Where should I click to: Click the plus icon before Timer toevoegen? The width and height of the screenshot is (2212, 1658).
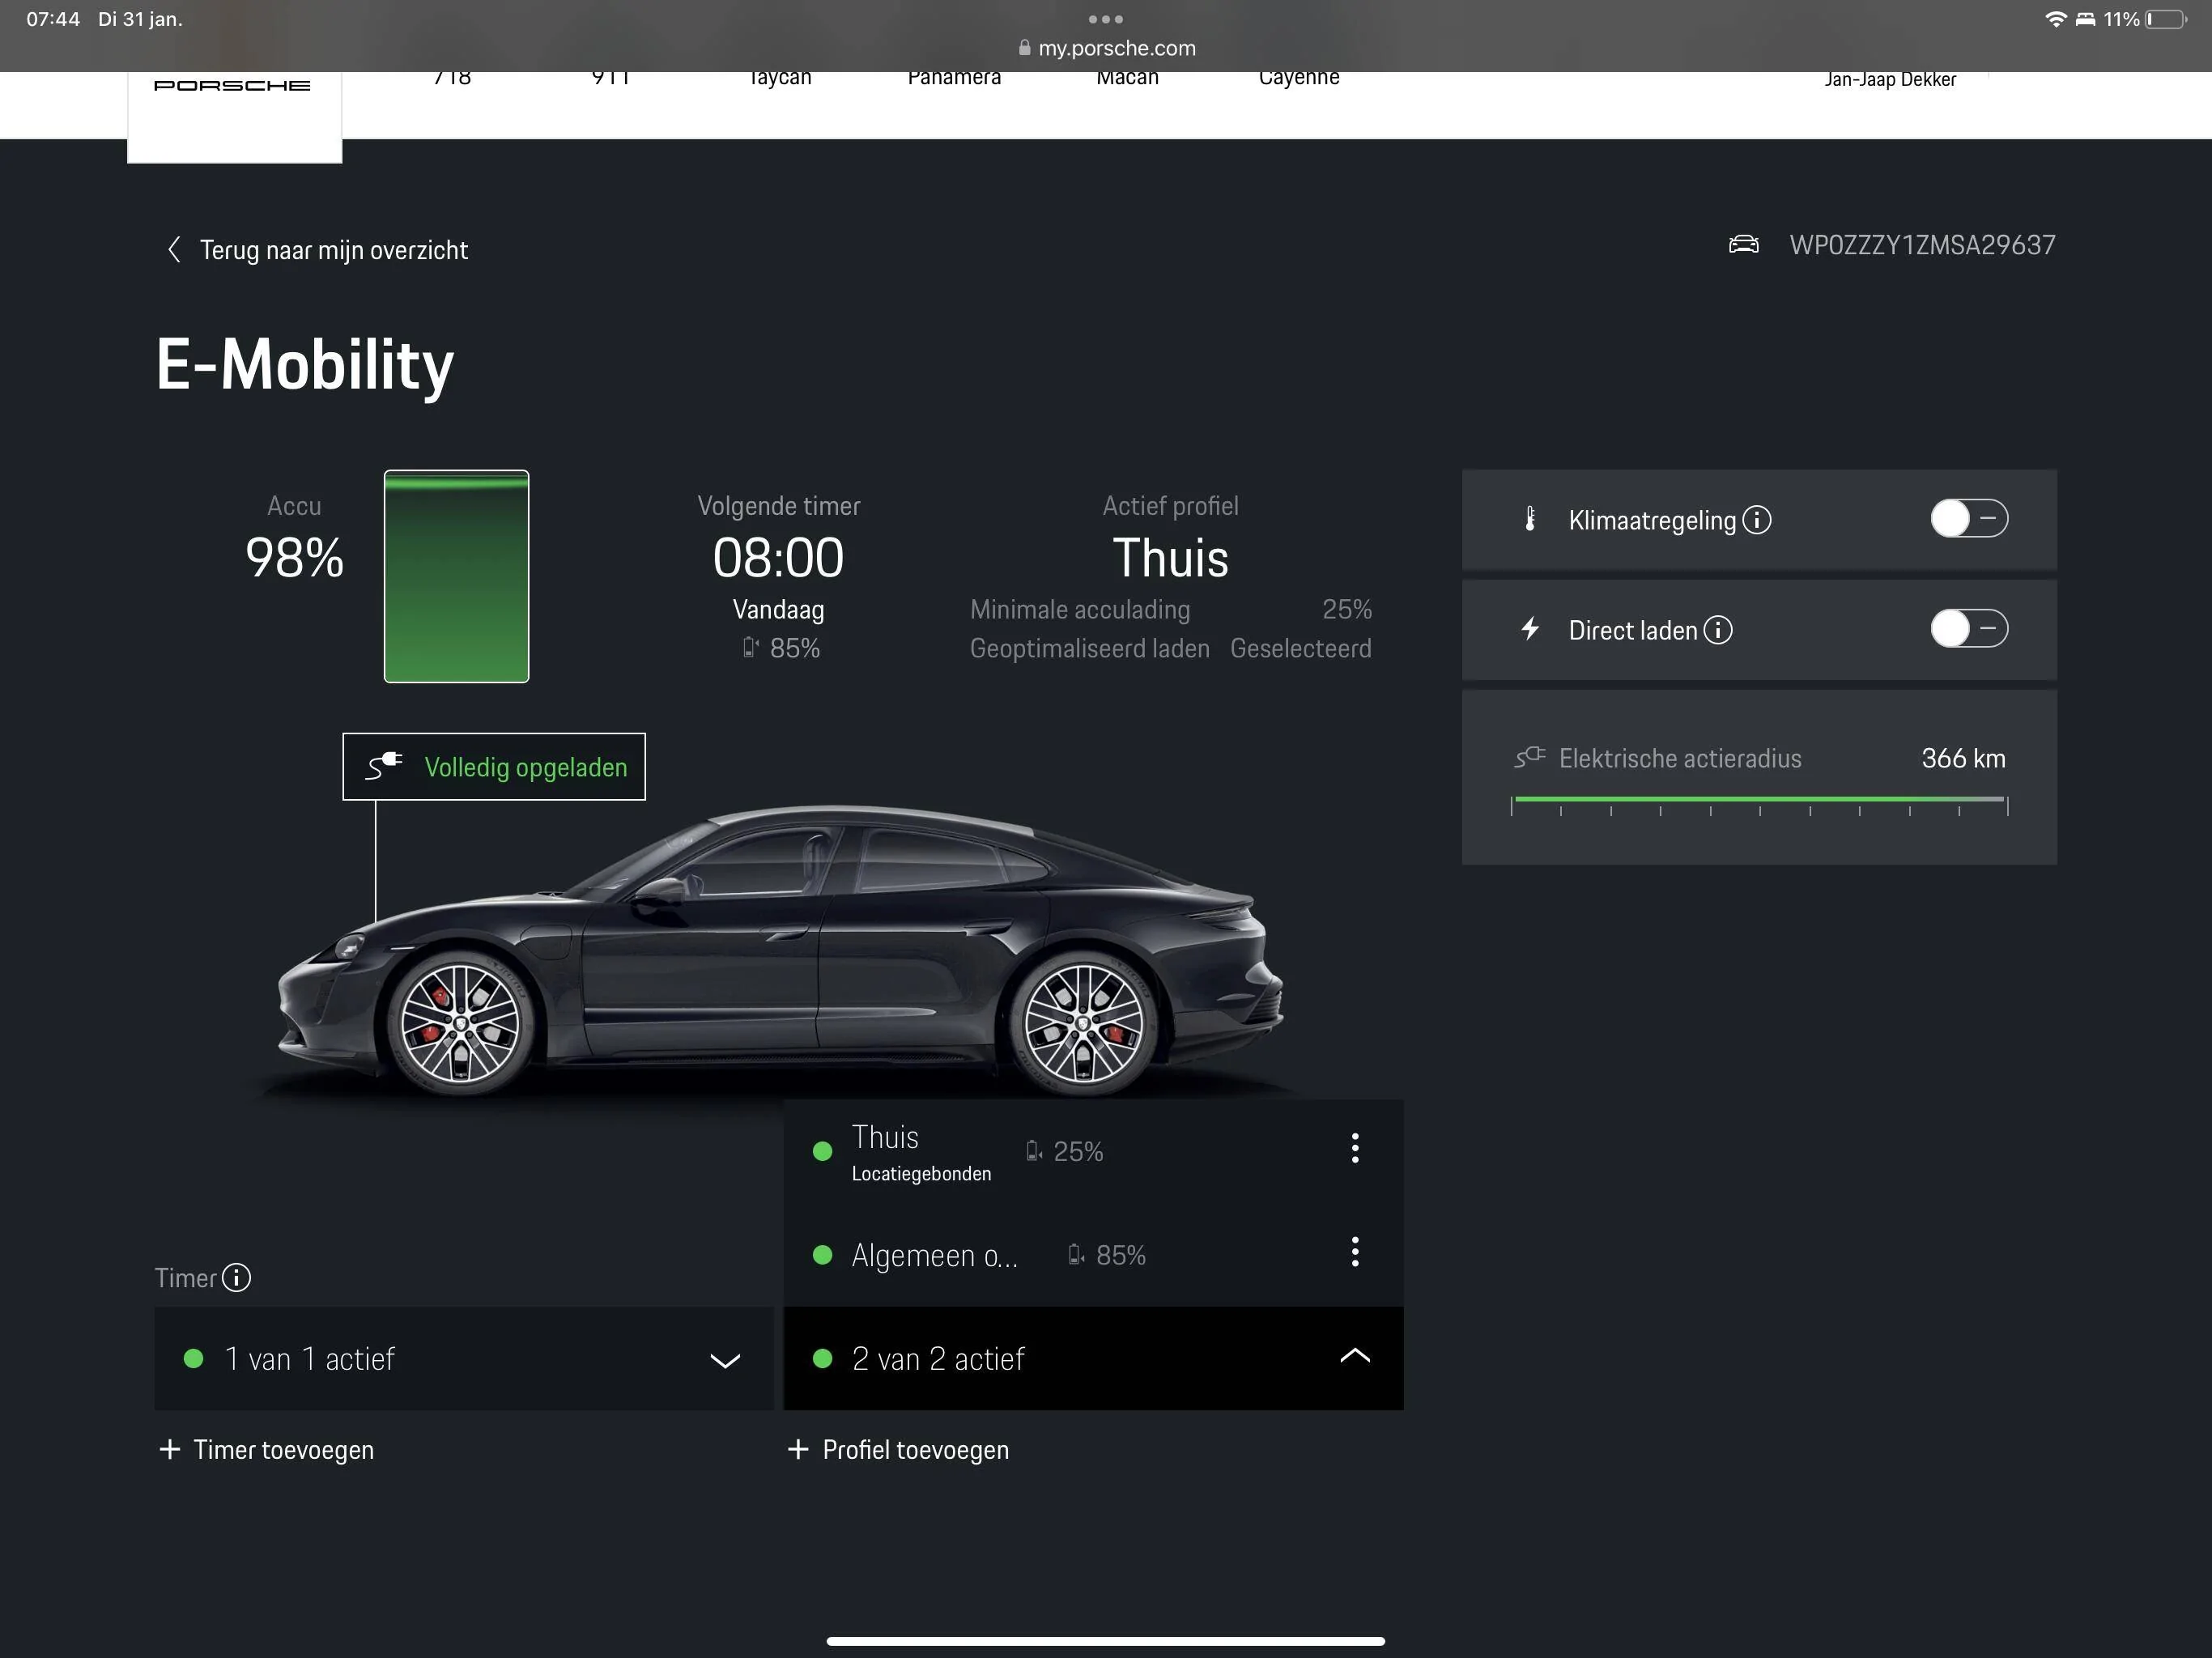tap(170, 1449)
